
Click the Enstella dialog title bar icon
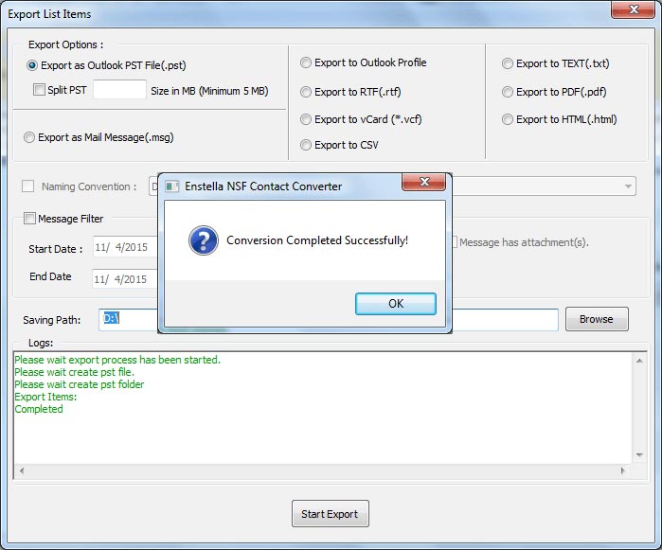[171, 186]
